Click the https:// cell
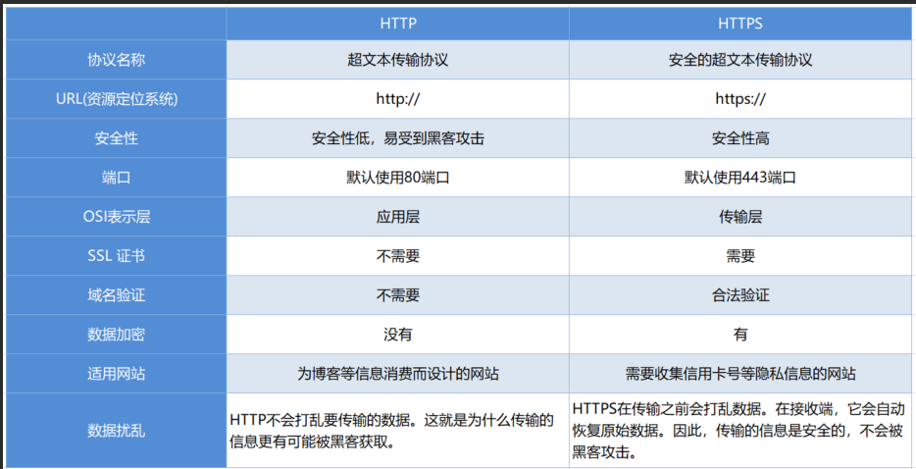 click(x=740, y=99)
